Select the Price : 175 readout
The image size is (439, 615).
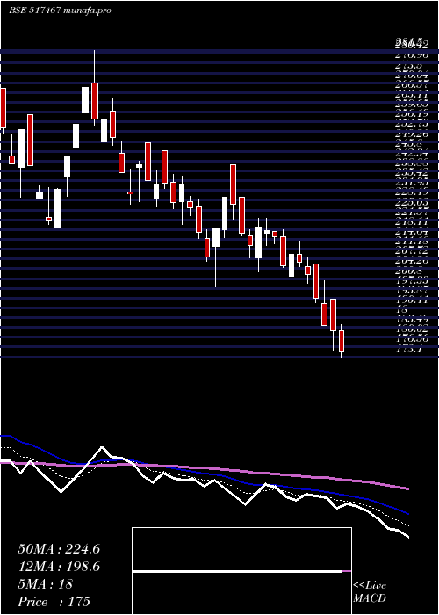(54, 602)
